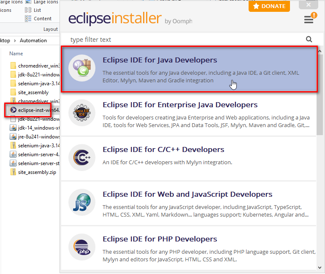Click the installer list scrollbar thumb
Image resolution: width=325 pixels, height=274 pixels.
[x=320, y=95]
